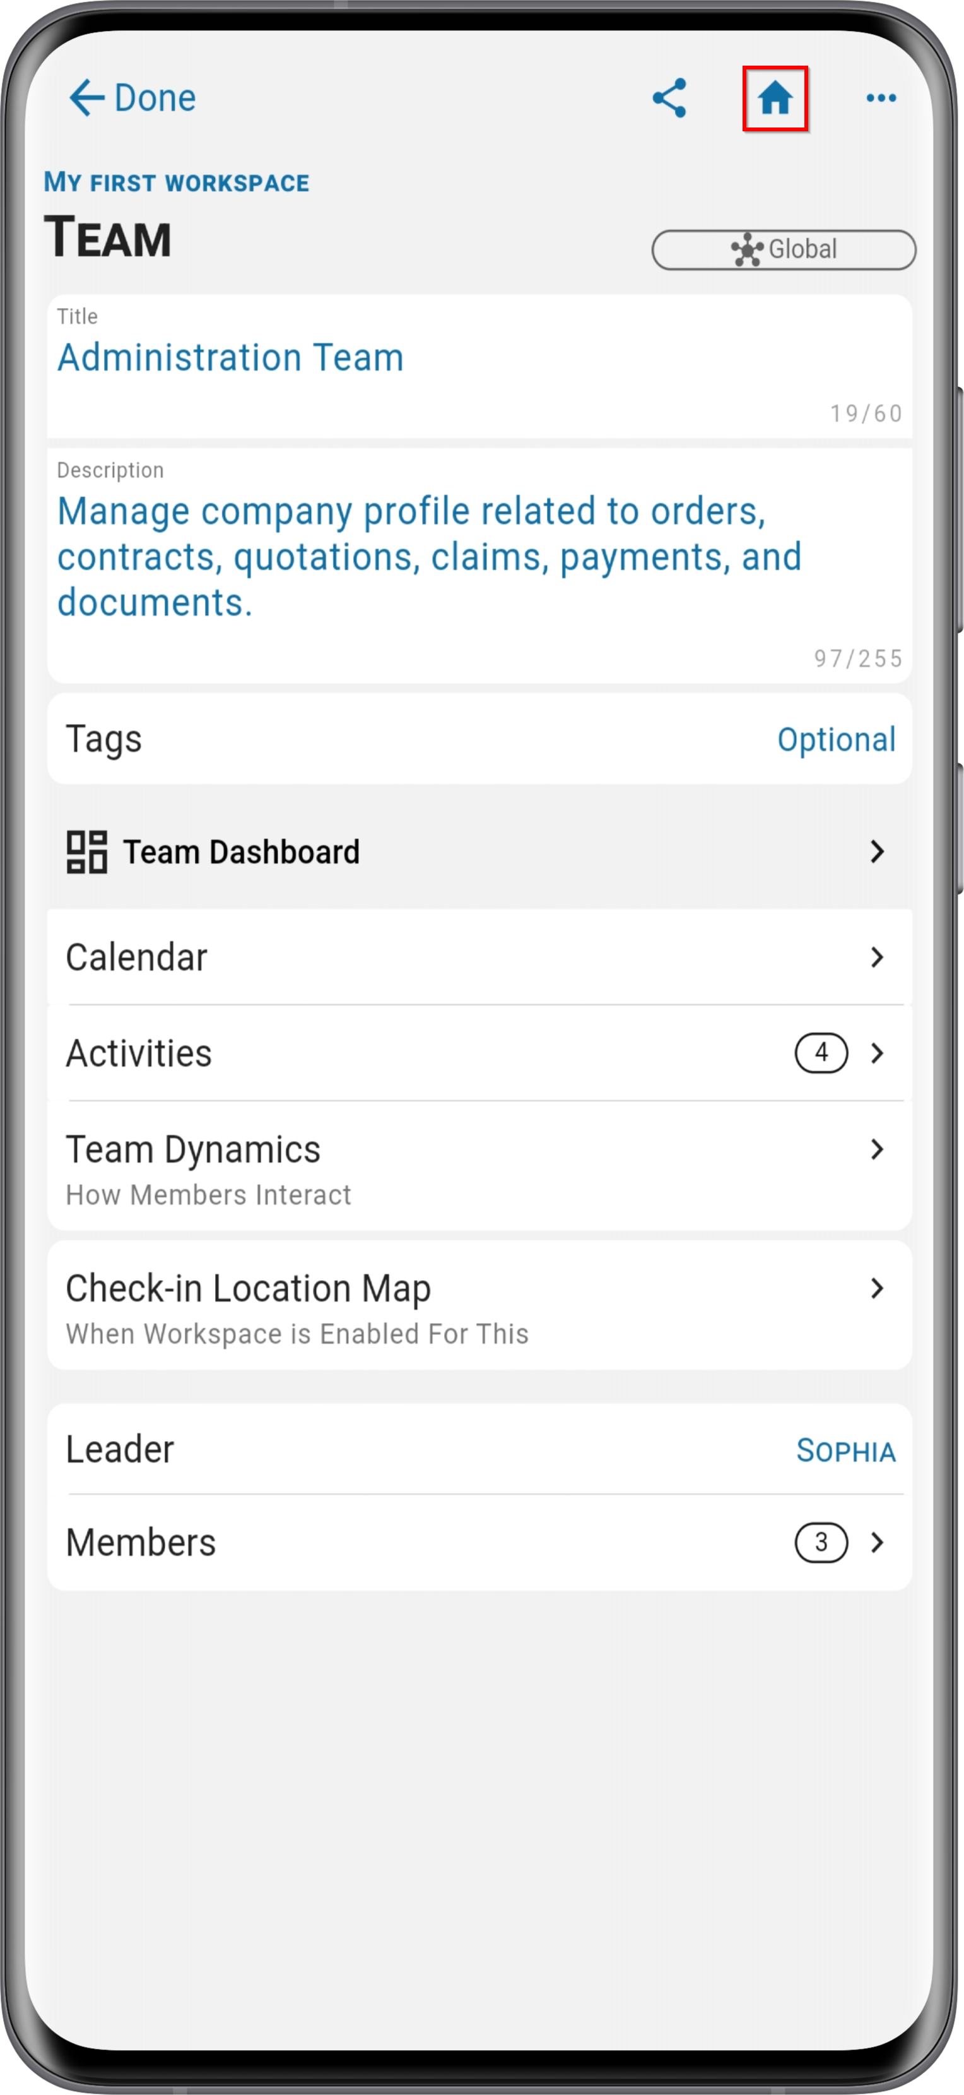Select the Sophia leader link

point(845,1451)
